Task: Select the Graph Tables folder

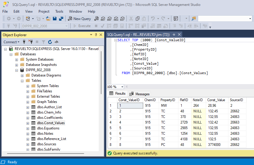Action: [47, 102]
